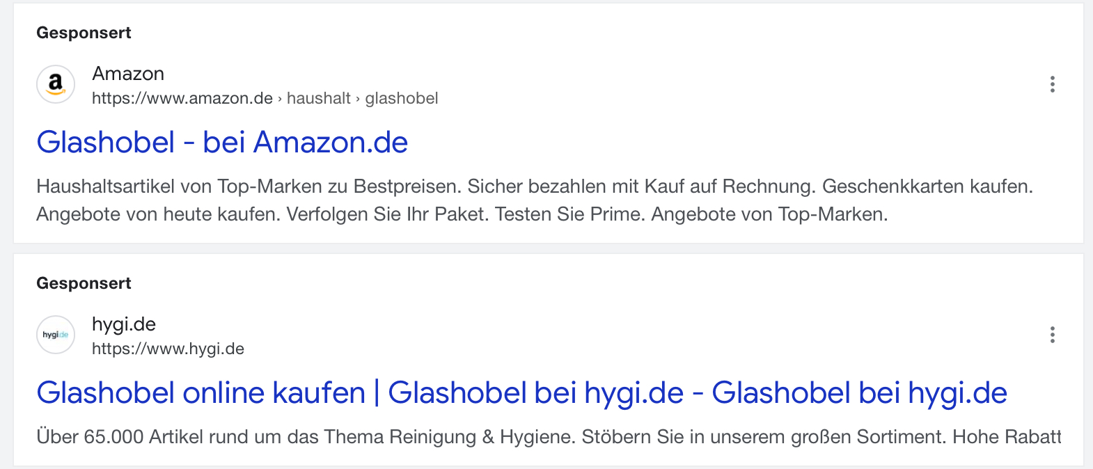The height and width of the screenshot is (469, 1093).
Task: Click the https://www.amazon.de URL text
Action: pyautogui.click(x=182, y=99)
